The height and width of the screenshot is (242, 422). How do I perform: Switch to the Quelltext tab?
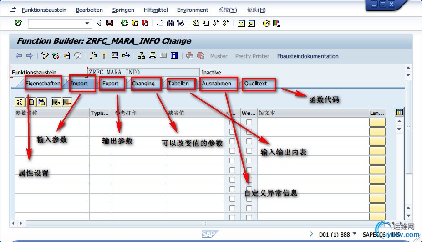coord(255,84)
